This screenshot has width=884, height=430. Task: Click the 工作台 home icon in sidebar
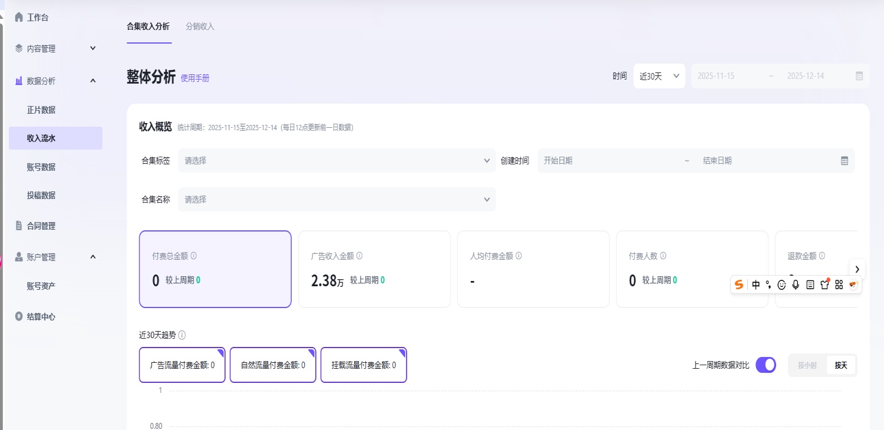19,18
